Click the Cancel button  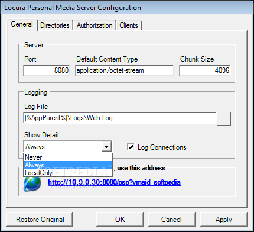point(171,220)
